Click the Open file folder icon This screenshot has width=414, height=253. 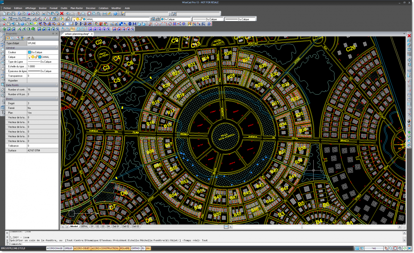[9, 13]
